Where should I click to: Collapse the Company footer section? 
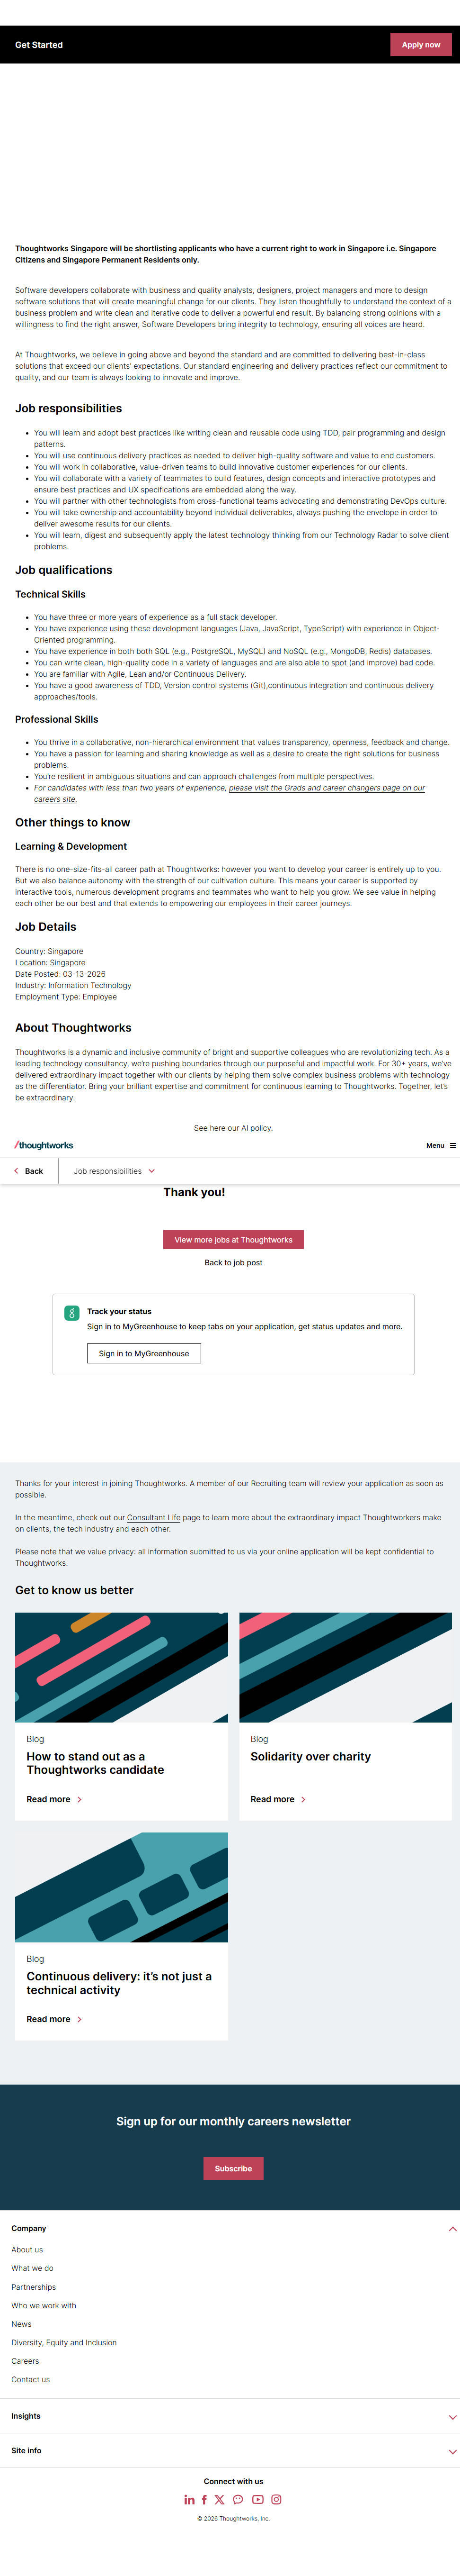click(x=452, y=2229)
